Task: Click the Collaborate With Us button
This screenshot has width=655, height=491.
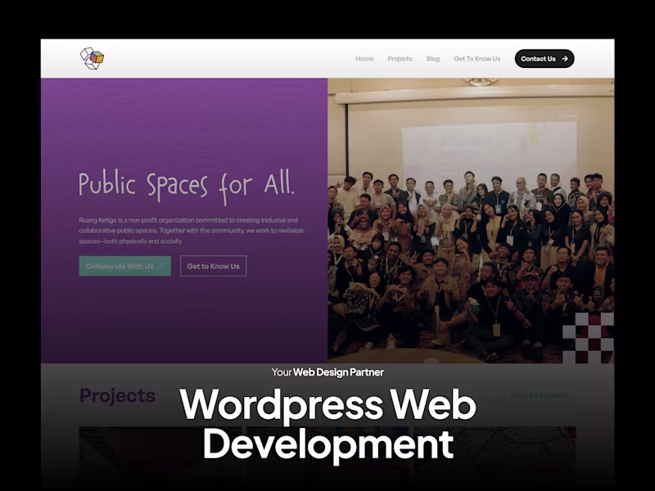Action: pos(124,265)
